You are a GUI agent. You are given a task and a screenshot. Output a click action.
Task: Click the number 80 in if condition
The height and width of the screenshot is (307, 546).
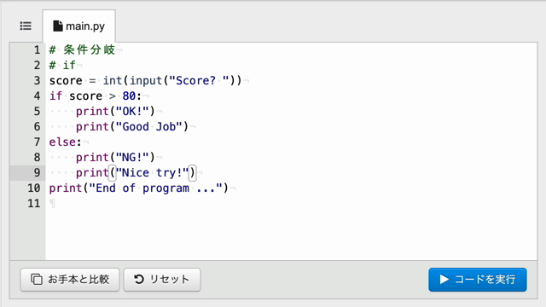[x=129, y=96]
